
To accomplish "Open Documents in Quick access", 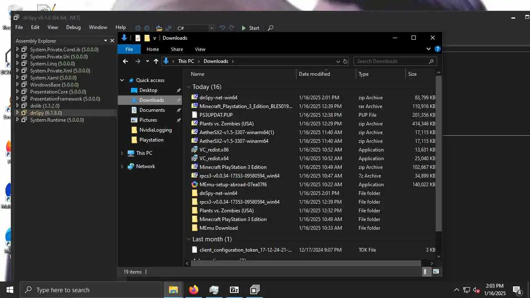I will [152, 110].
